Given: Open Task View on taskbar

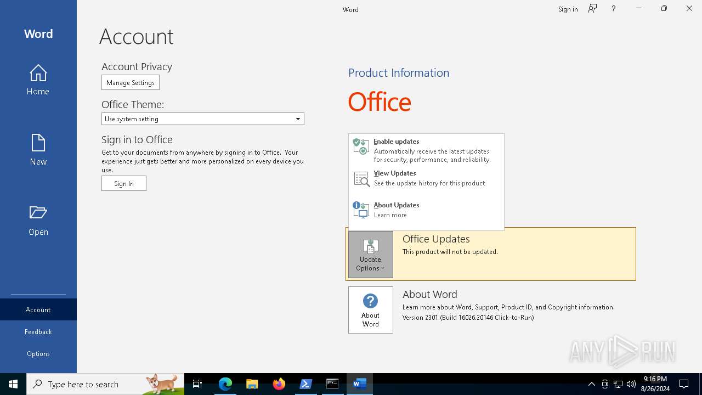Looking at the screenshot, I should click(x=197, y=384).
